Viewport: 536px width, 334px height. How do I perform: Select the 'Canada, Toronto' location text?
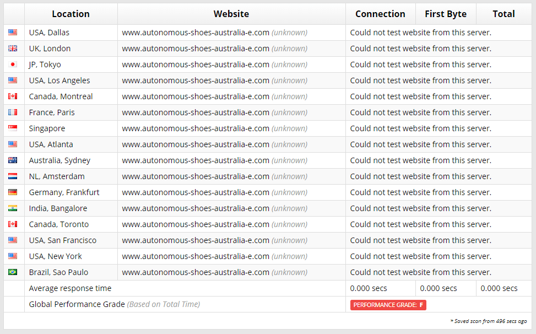coord(59,224)
